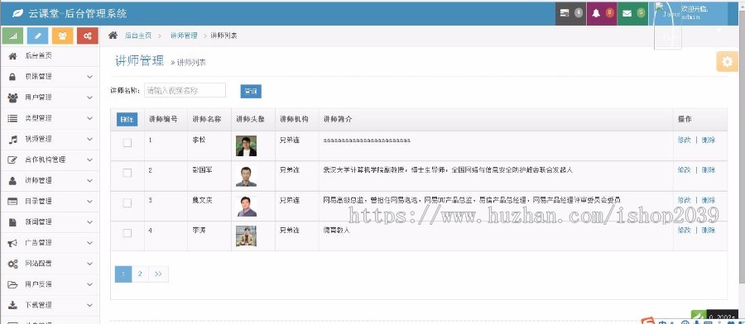Click the blue 查询 search button
The image size is (745, 324).
point(251,92)
